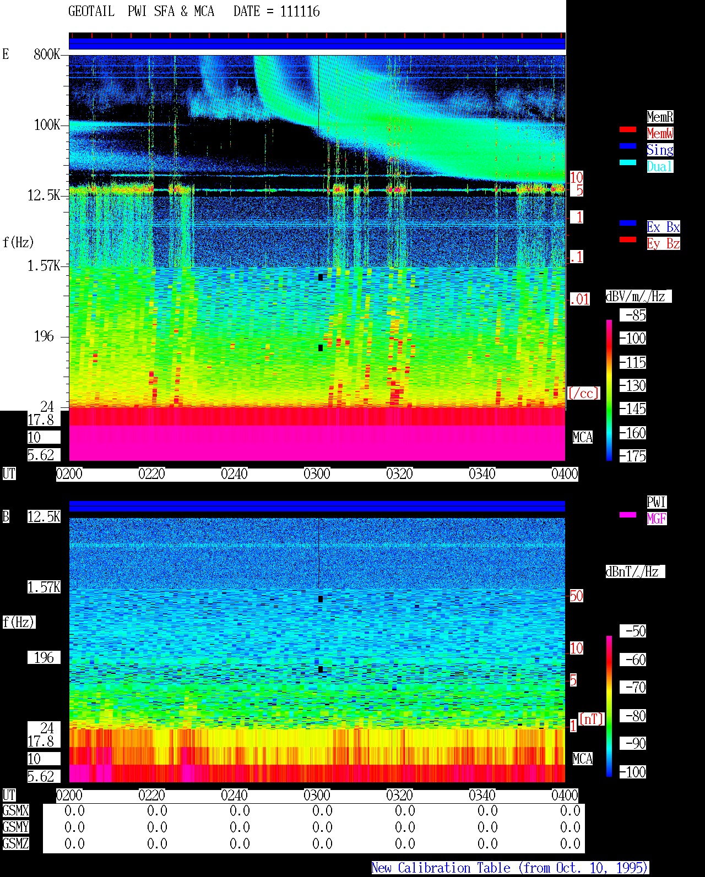The image size is (705, 877).
Task: Click the 0220 UT tick on magnetic panel
Action: [x=152, y=796]
